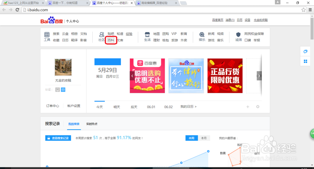
Task: Open the 社区 community people icon
Action: (x=101, y=34)
